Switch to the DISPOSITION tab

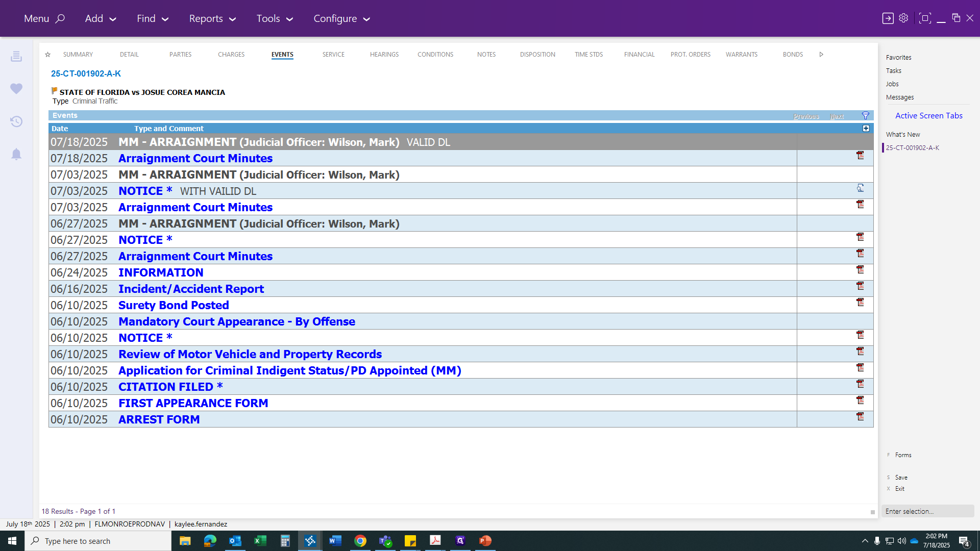tap(537, 55)
